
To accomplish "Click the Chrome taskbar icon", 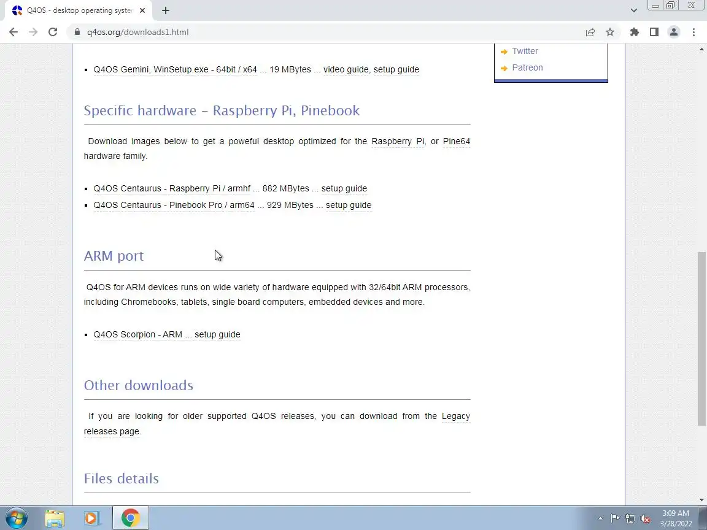I will [x=130, y=518].
